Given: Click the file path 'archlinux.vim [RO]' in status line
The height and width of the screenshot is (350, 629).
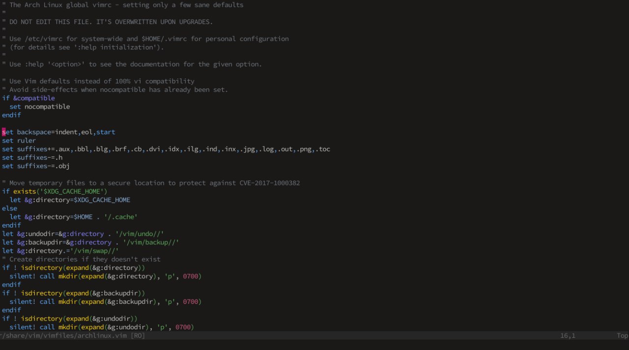Looking at the screenshot, I should (x=73, y=336).
